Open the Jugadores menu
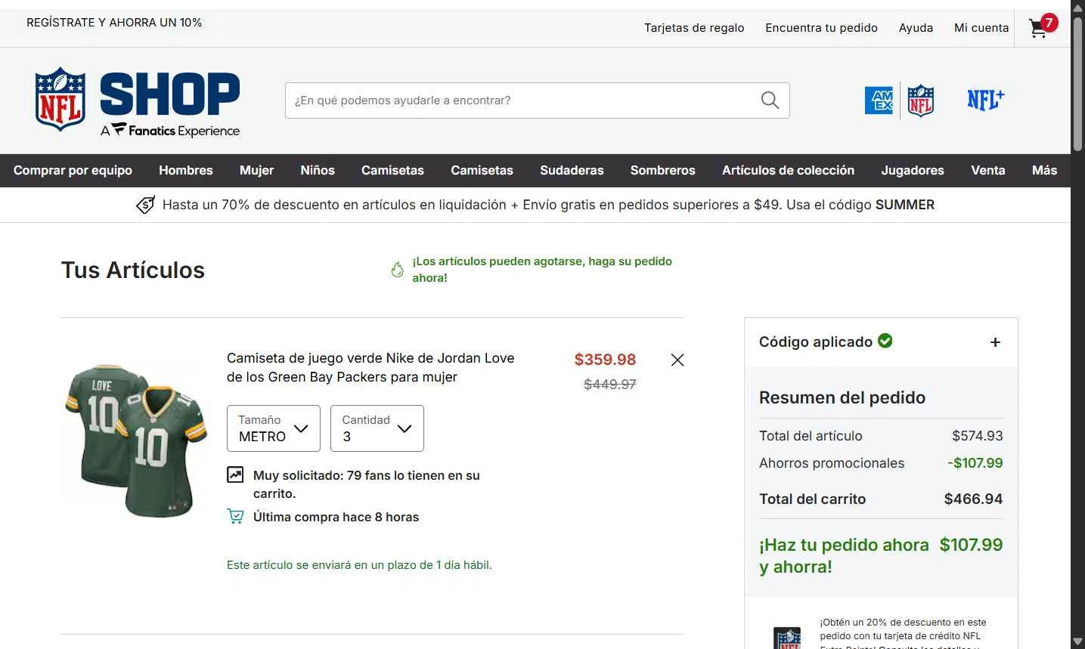 click(913, 171)
